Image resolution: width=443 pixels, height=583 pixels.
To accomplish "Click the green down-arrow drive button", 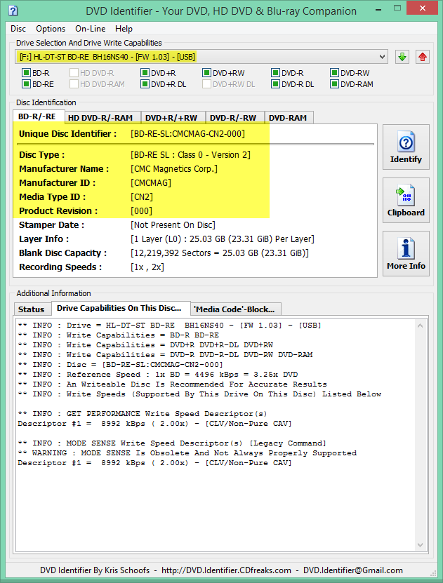I will point(402,58).
